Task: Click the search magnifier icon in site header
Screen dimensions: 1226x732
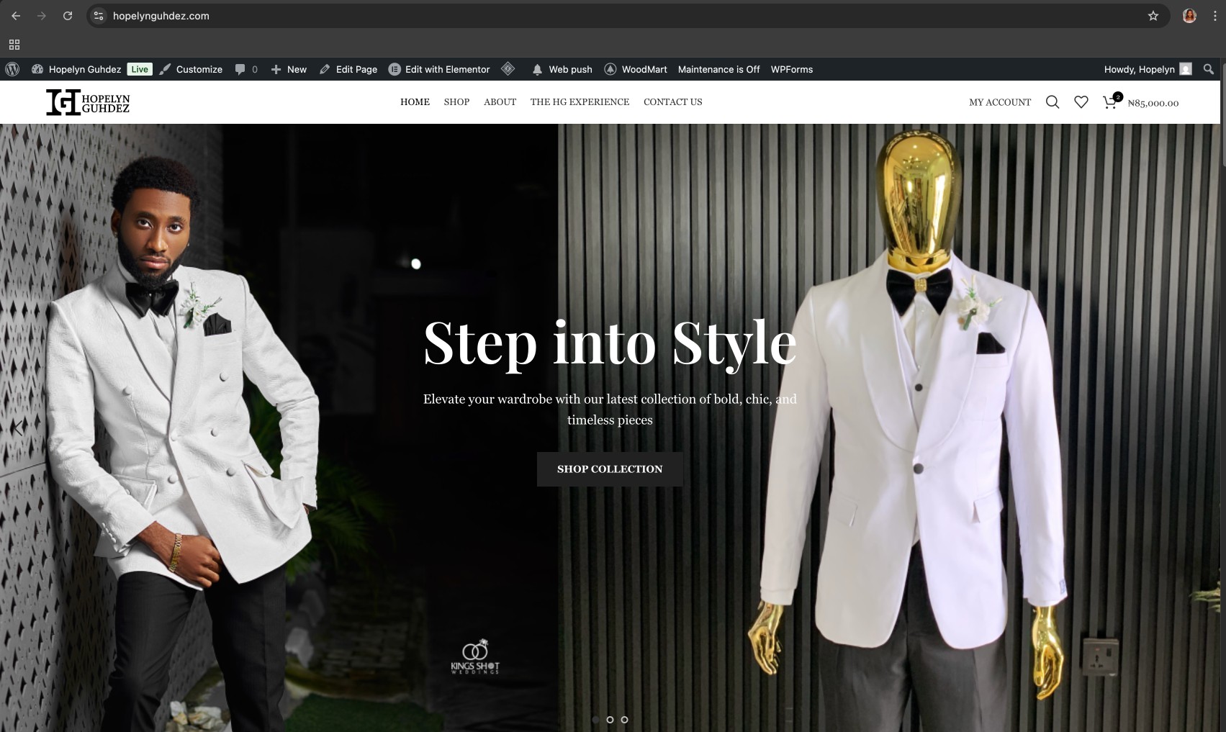Action: tap(1052, 102)
